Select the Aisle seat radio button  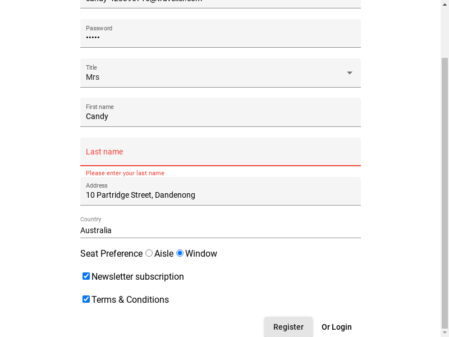click(149, 253)
